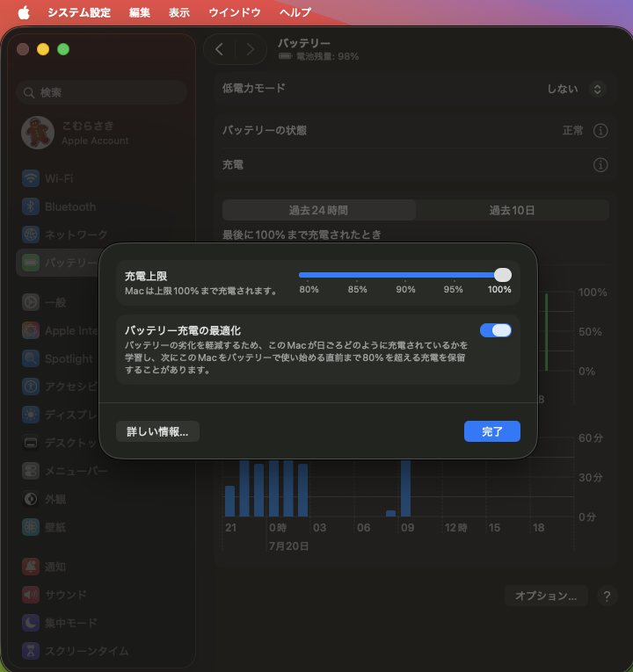The image size is (633, 672).
Task: Click the 一般 gear icon
Action: pos(31,302)
